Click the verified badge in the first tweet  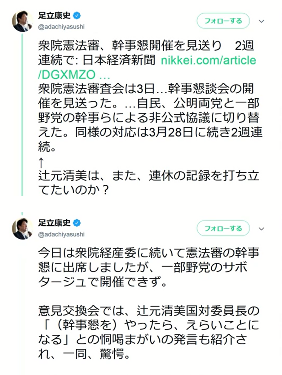(x=77, y=15)
